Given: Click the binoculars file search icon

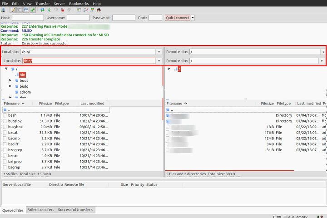Looking at the screenshot, I should point(99,10).
